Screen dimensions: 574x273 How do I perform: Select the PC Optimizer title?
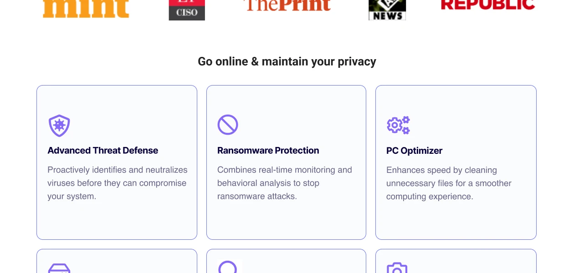414,151
